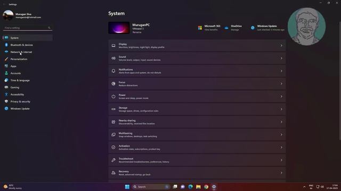Open Chat app from taskbar
The height and width of the screenshot is (191, 341).
point(183,187)
